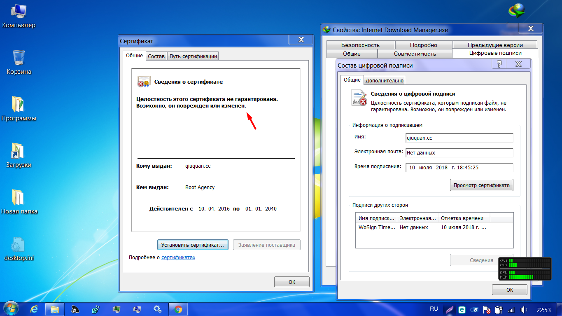The height and width of the screenshot is (316, 562).
Task: Open Безопасность tab in Свойства window
Action: tap(360, 45)
